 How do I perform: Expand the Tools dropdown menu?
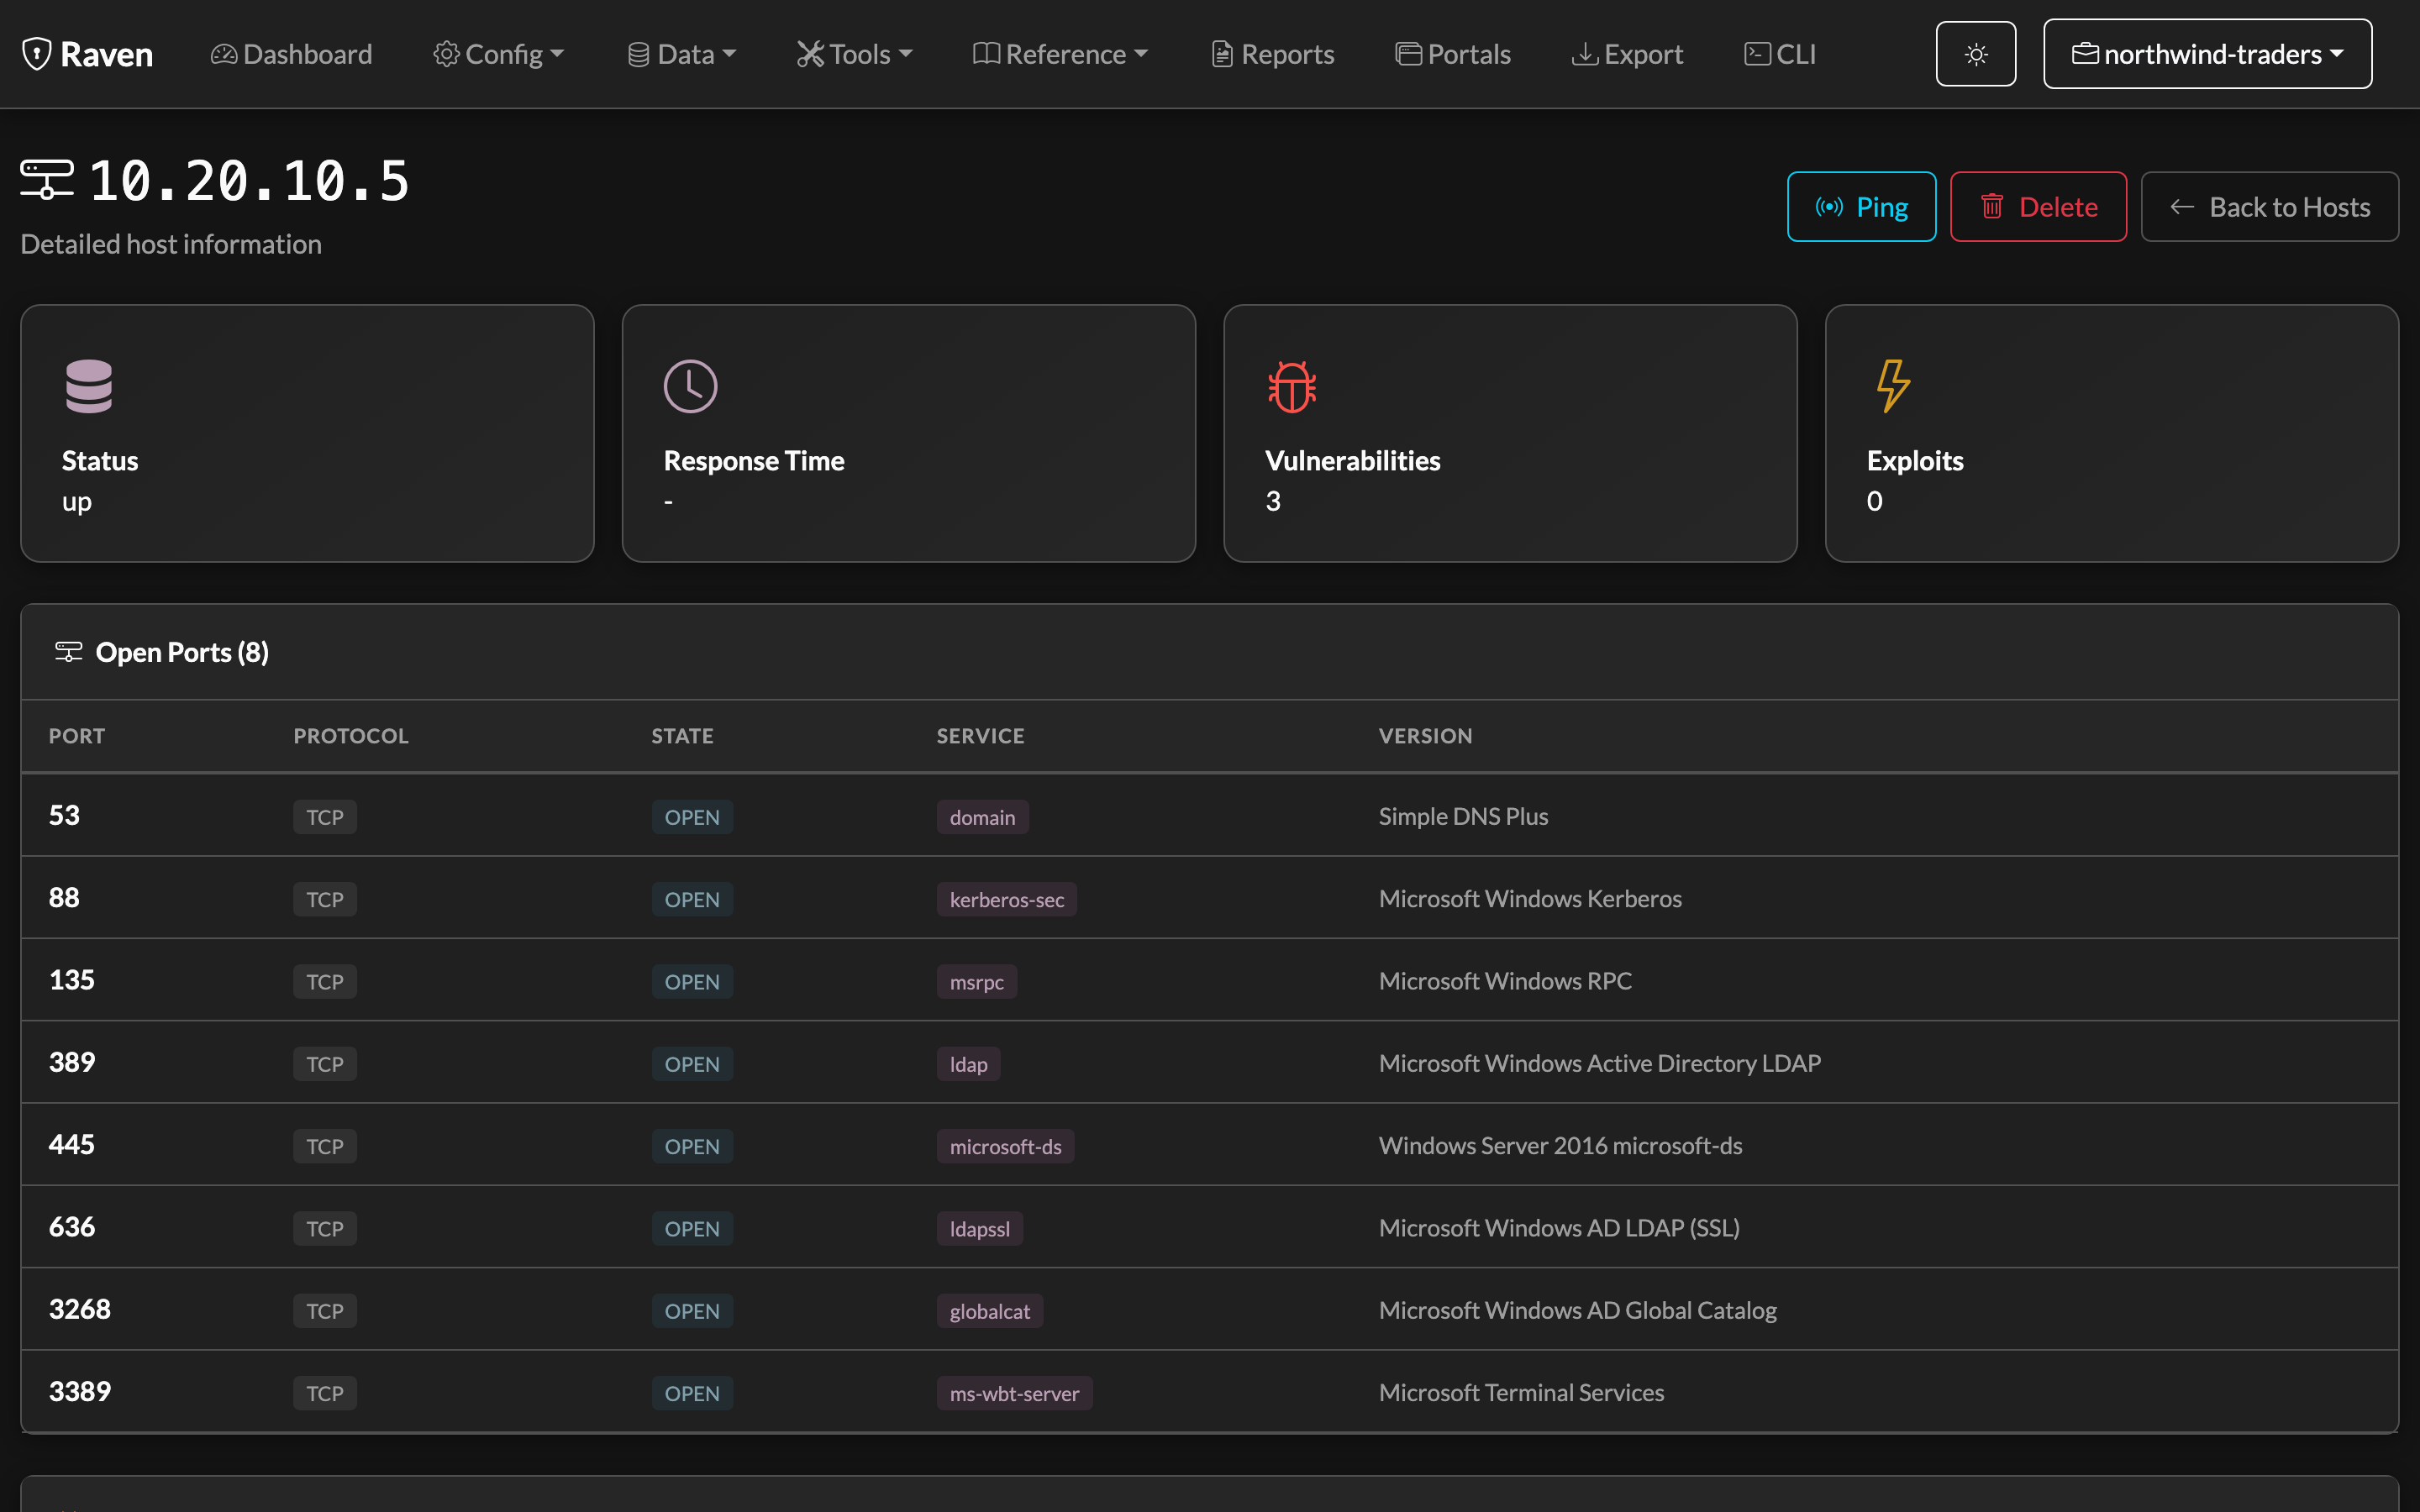(x=855, y=54)
